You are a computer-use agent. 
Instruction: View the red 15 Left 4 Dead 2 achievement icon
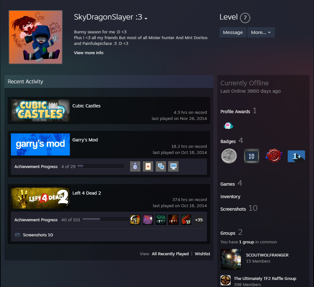click(186, 220)
